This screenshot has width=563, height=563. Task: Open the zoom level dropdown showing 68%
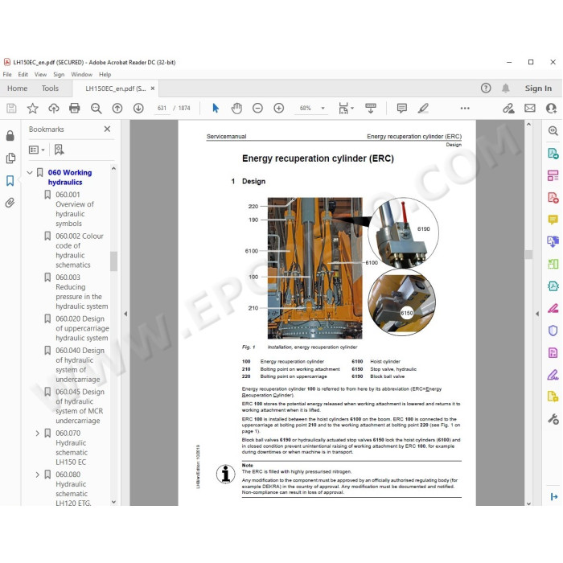(x=323, y=108)
